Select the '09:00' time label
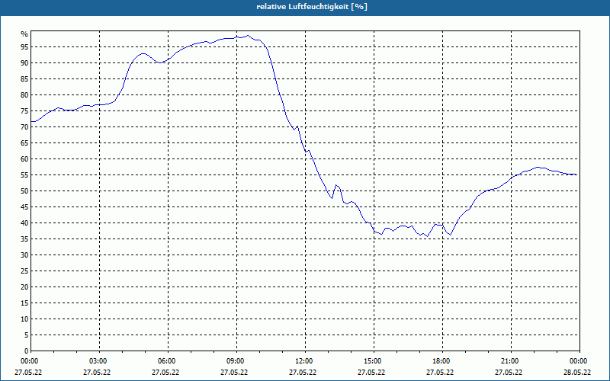Viewport: 610px width, 381px height. pos(237,361)
